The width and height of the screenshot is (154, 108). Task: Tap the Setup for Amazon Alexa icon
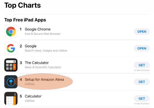click(x=11, y=82)
